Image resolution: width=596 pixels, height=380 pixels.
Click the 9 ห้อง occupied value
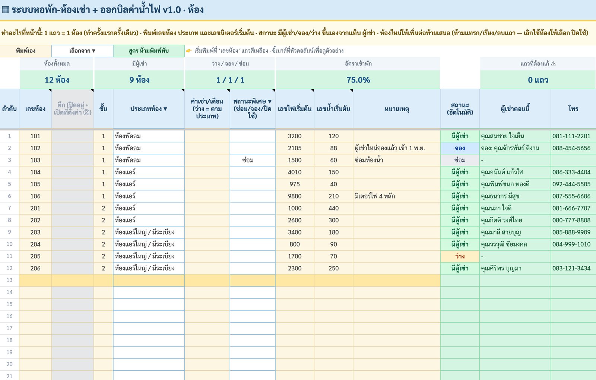[139, 80]
